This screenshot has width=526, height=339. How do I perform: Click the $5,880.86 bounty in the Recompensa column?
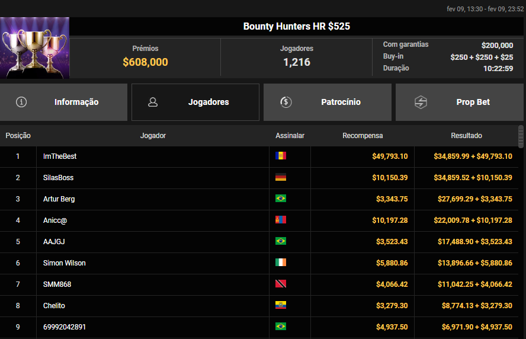tap(392, 263)
